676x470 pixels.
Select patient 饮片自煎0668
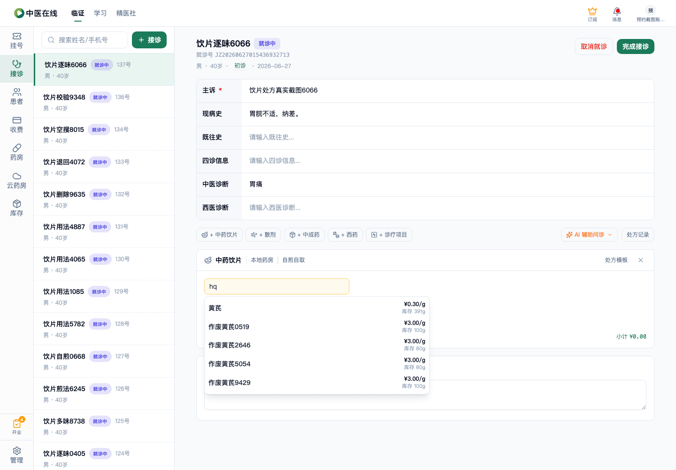[x=104, y=361]
